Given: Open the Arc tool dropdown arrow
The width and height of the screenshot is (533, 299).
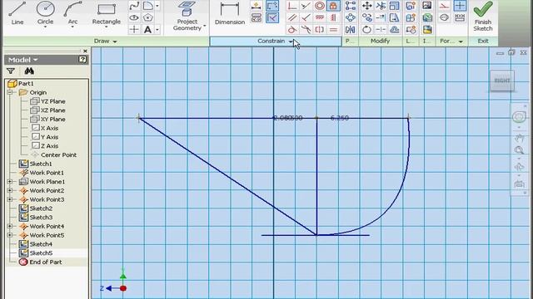Looking at the screenshot, I should click(x=72, y=27).
